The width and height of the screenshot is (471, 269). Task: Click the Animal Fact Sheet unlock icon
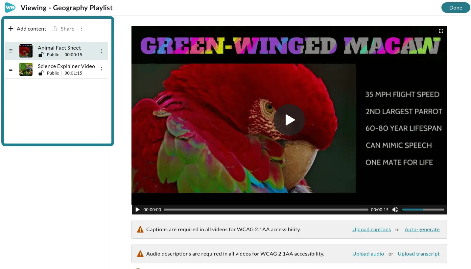coord(41,55)
